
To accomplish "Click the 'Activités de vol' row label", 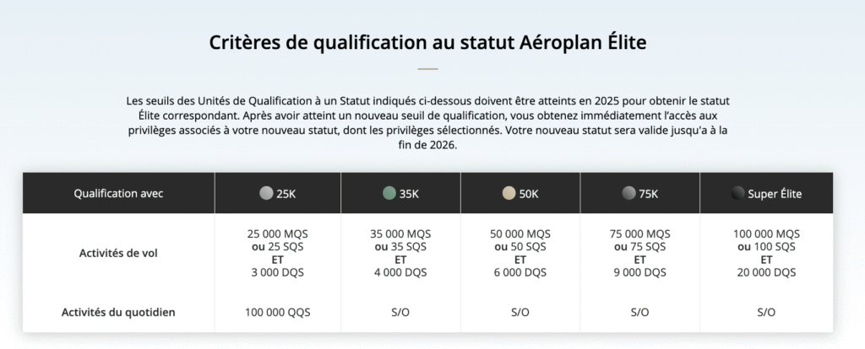I will [118, 253].
